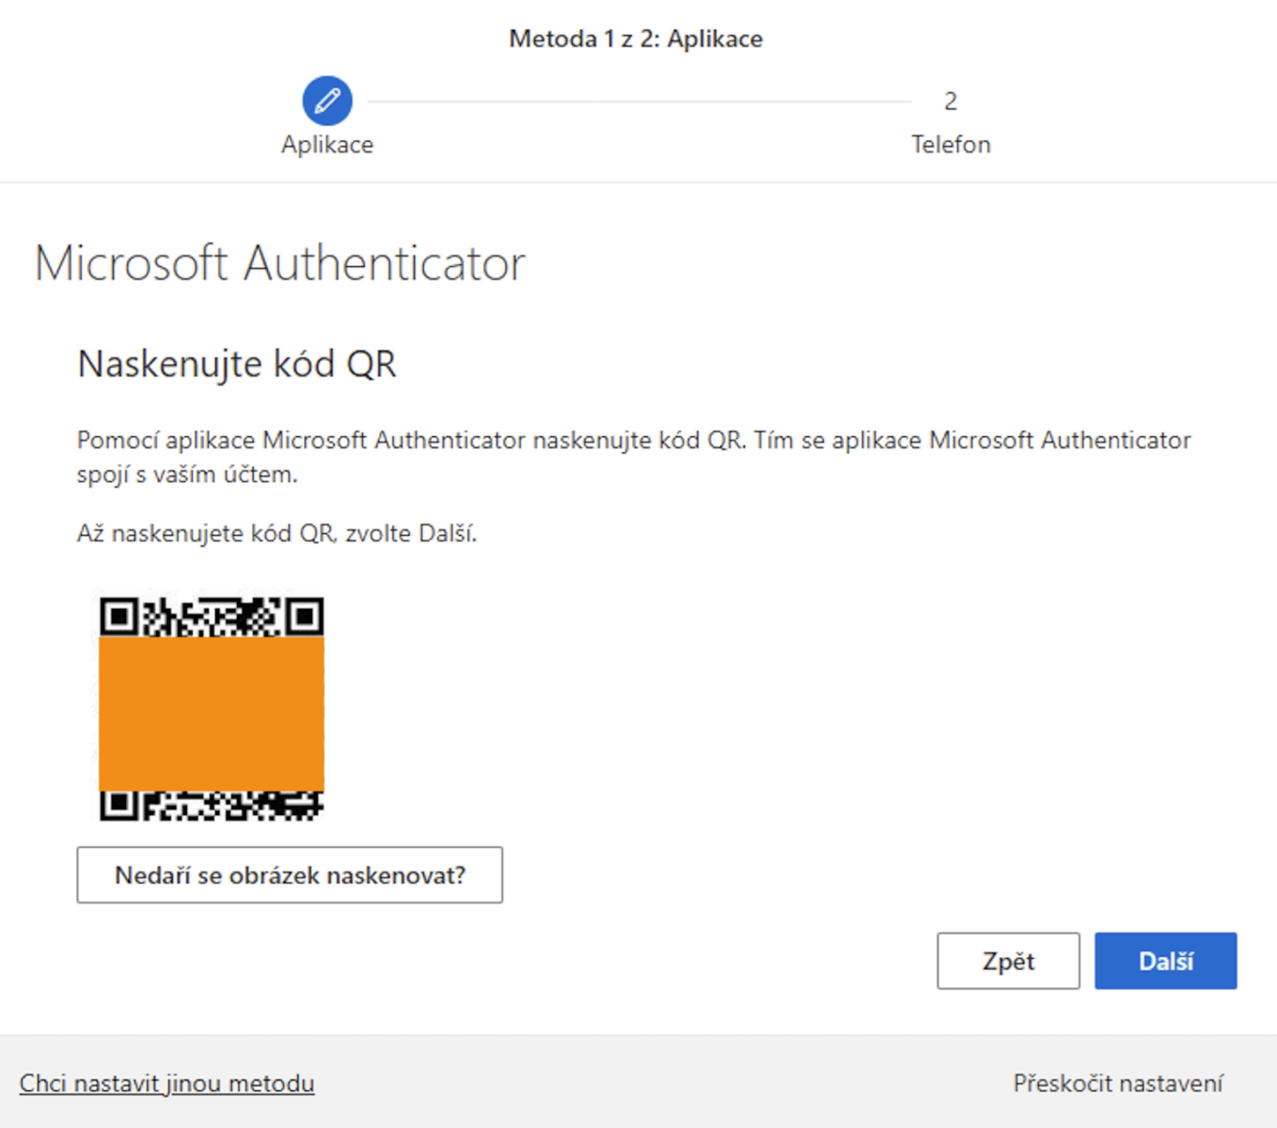This screenshot has width=1277, height=1128.
Task: Click the orange block covering the QR code
Action: click(x=212, y=713)
